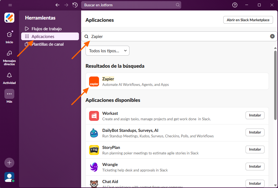The width and height of the screenshot is (278, 188).
Task: Click the create new item plus button
Action: pyautogui.click(x=9, y=163)
